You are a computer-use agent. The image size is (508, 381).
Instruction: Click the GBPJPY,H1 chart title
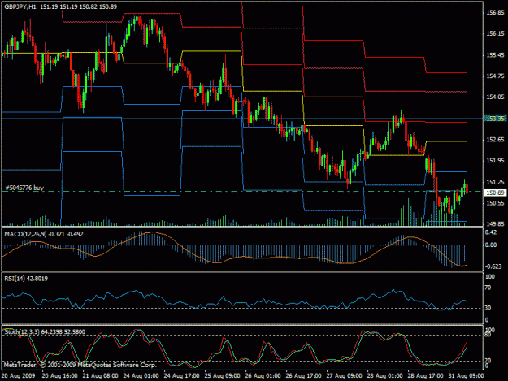pos(20,6)
